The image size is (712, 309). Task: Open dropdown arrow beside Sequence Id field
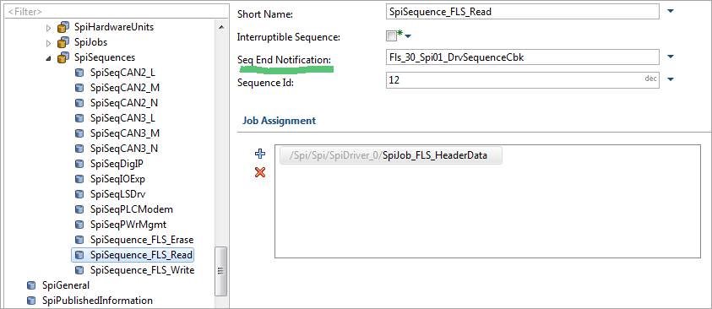[671, 79]
